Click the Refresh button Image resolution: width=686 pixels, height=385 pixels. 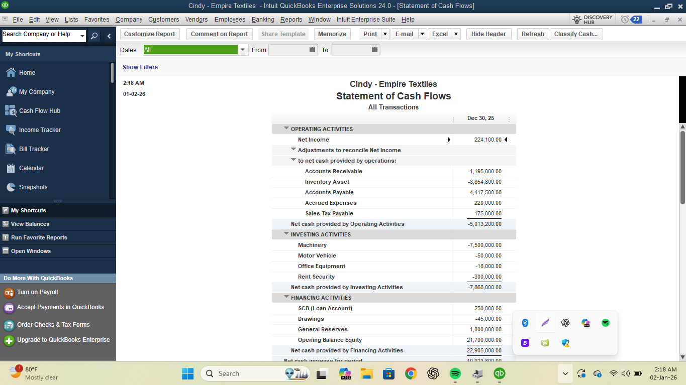point(533,34)
